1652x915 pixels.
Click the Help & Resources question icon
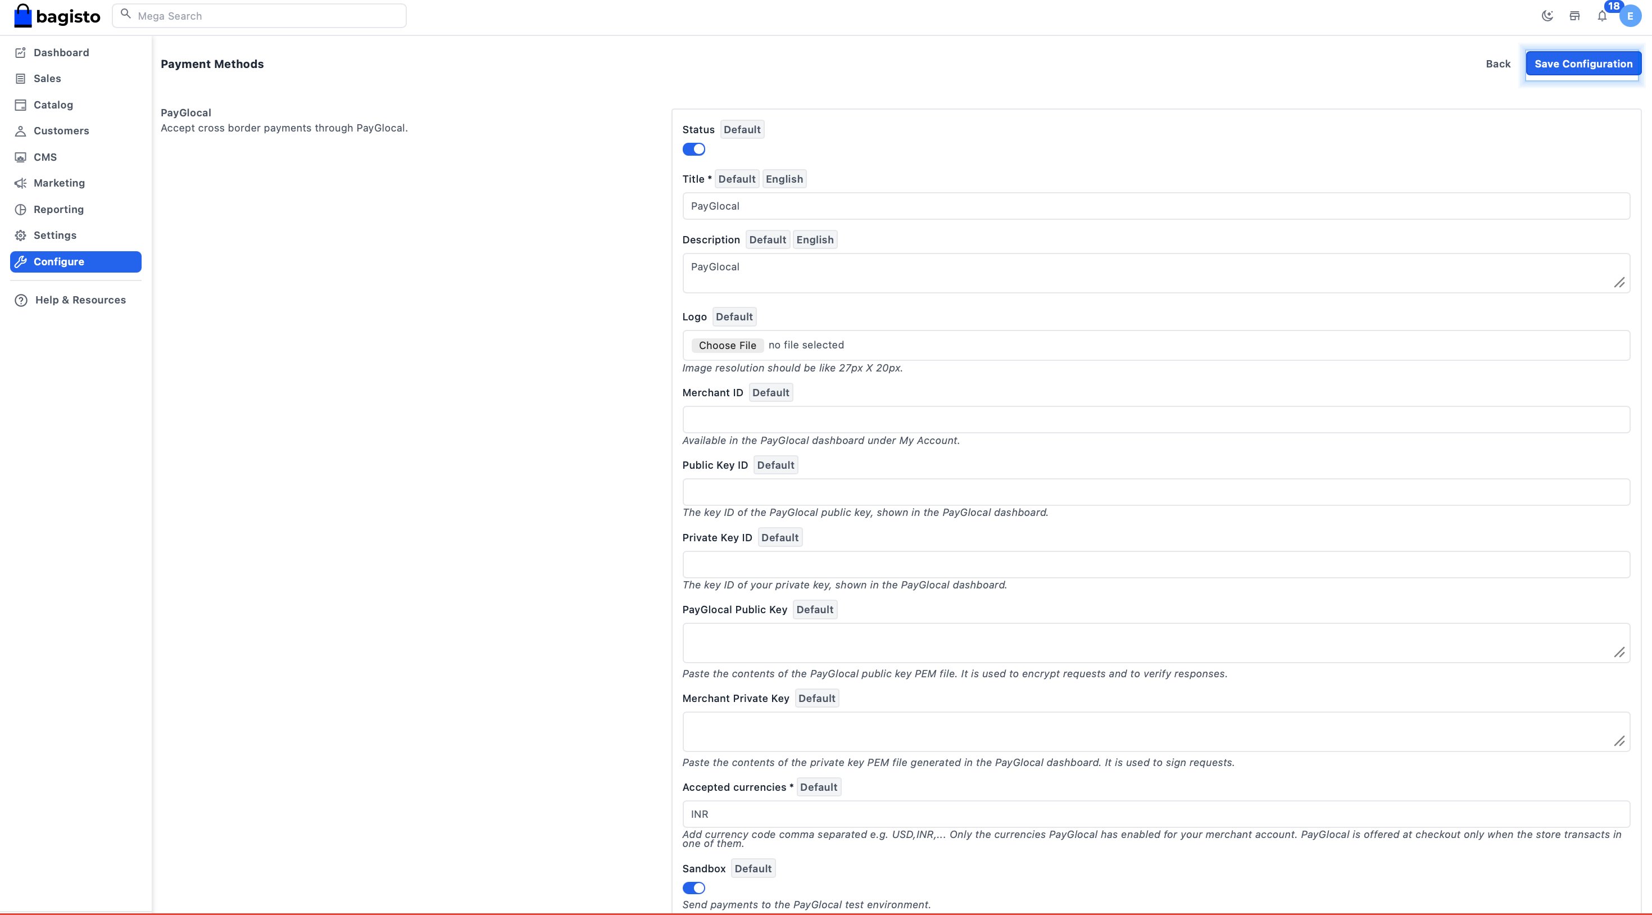point(21,300)
